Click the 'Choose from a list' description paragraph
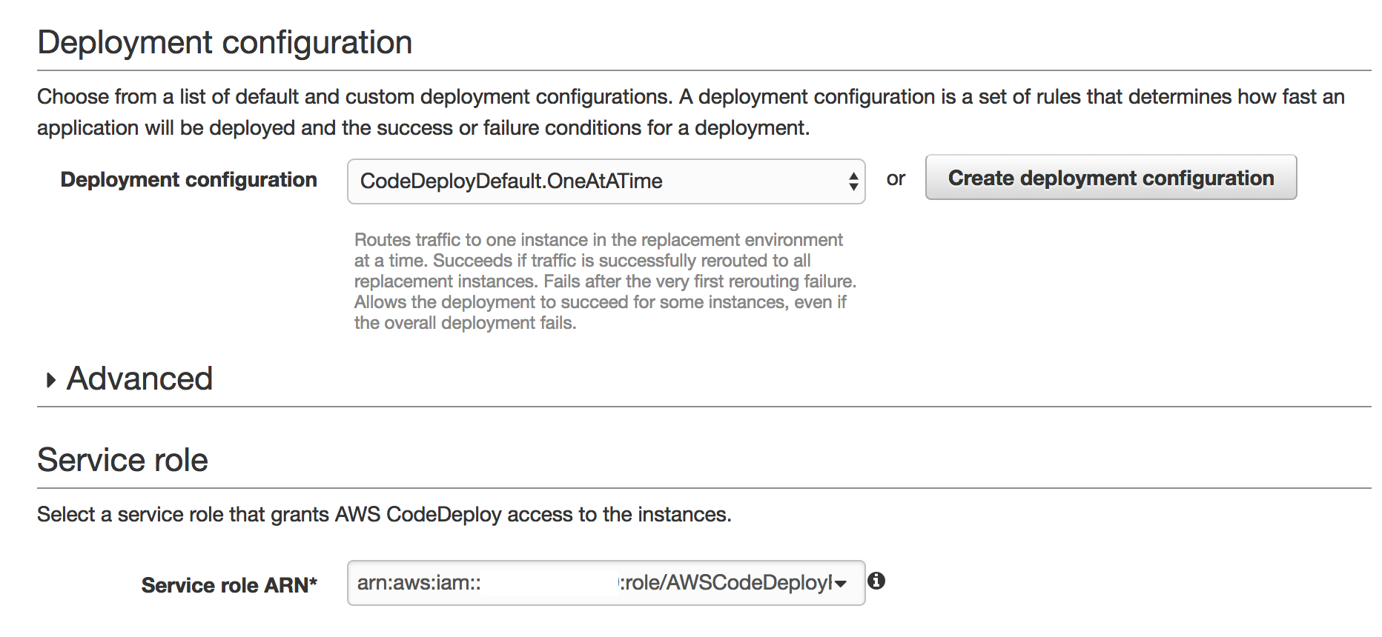1382x637 pixels. 690,112
